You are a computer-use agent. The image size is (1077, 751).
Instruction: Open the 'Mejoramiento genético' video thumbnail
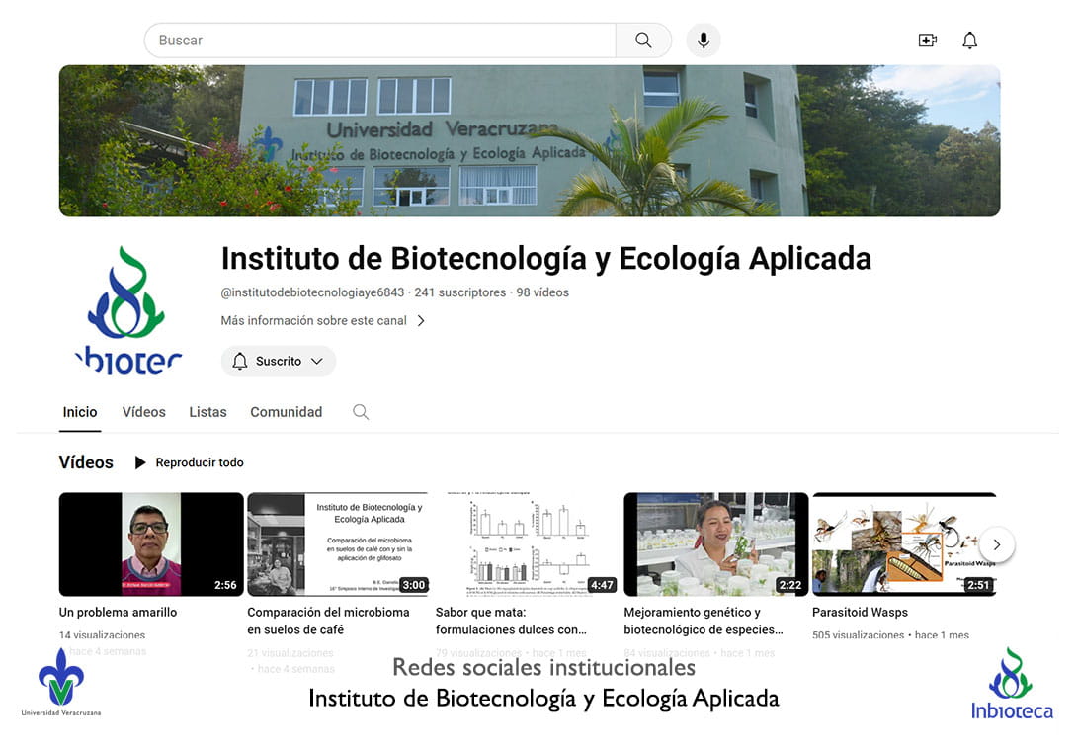pos(715,544)
